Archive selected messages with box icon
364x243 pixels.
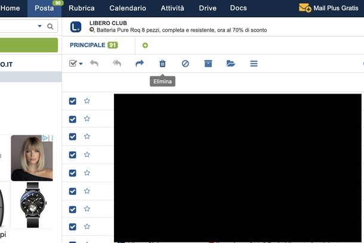(208, 64)
